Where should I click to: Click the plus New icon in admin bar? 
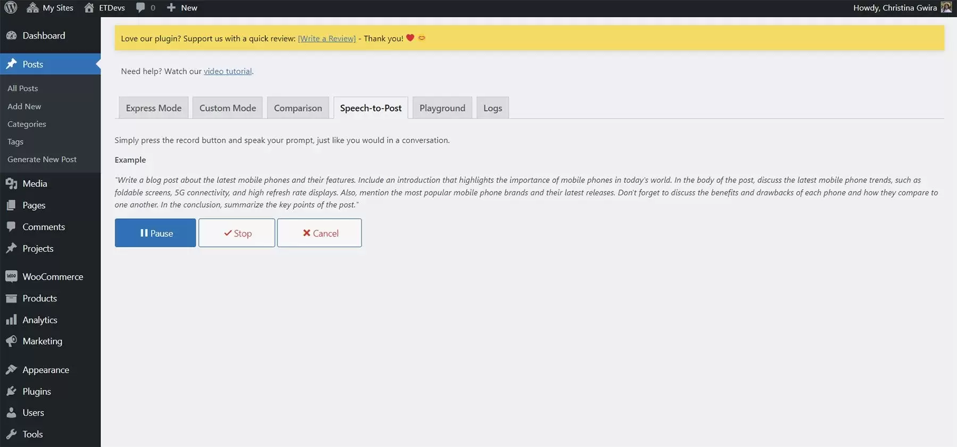[x=171, y=7]
